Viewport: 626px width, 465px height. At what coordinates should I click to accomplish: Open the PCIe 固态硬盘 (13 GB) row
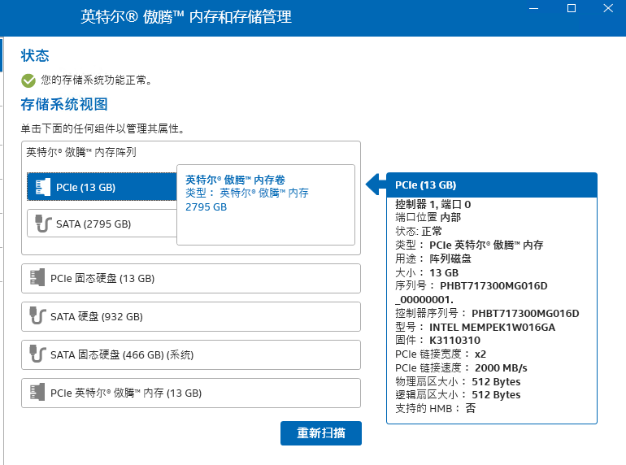coord(191,278)
